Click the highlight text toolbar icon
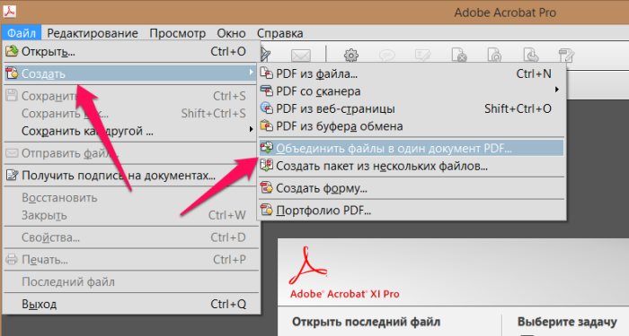629x336 pixels. tap(423, 56)
